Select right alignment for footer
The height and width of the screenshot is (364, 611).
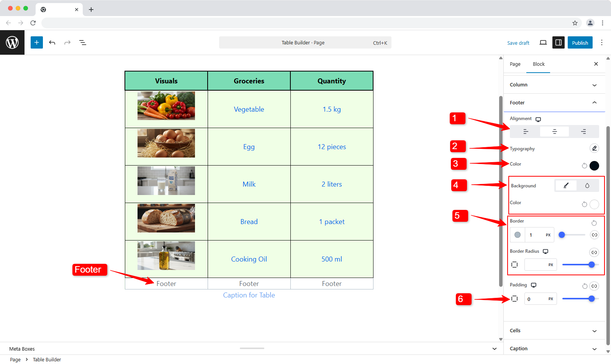[x=583, y=132]
